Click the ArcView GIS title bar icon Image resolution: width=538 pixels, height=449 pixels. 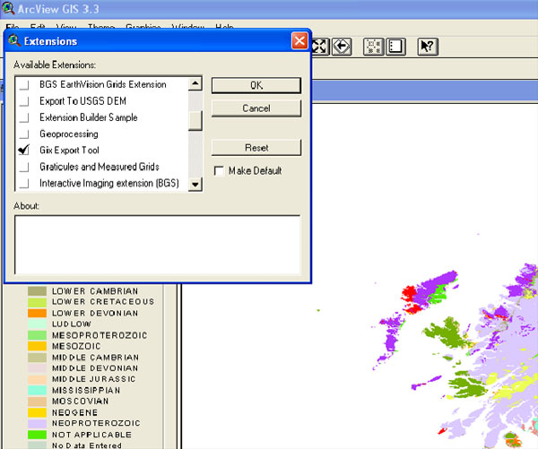pyautogui.click(x=8, y=8)
